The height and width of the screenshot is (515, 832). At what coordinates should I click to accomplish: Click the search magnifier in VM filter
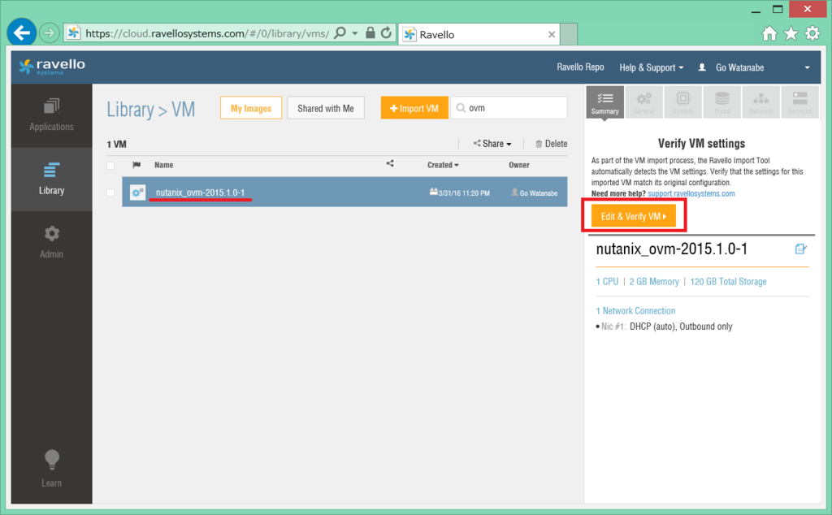coord(461,108)
